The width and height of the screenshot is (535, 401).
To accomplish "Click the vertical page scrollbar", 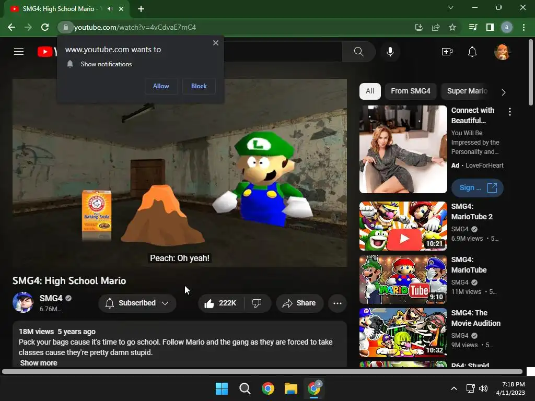I will click(531, 72).
